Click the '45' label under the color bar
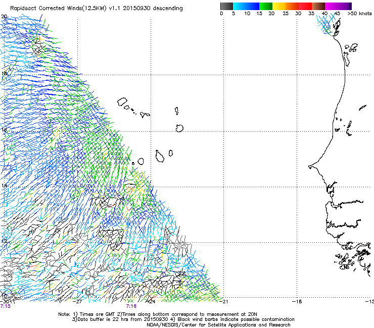 coord(337,13)
